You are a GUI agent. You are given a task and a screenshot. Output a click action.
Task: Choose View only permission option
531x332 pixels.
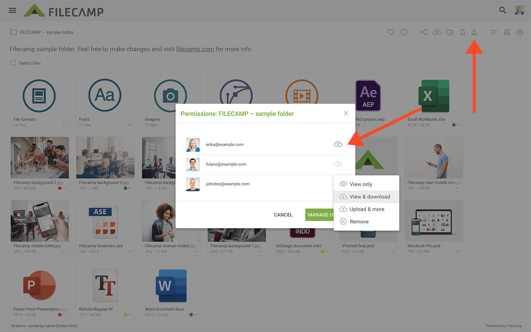coord(361,184)
